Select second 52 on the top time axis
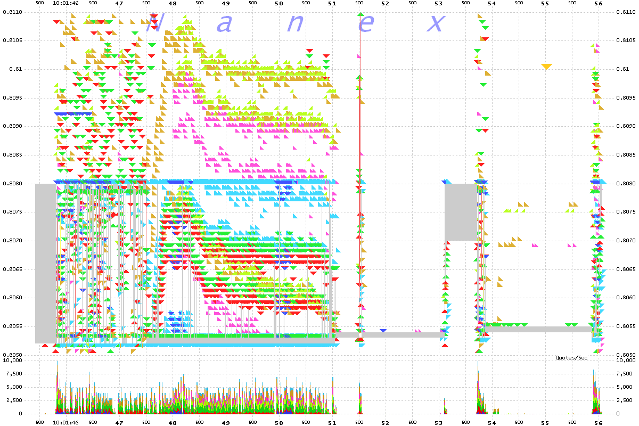 386,3
